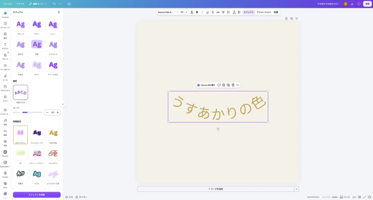373x200 pixels.
Task: Open the 音楽 music panel in sidebar
Action: 5,122
